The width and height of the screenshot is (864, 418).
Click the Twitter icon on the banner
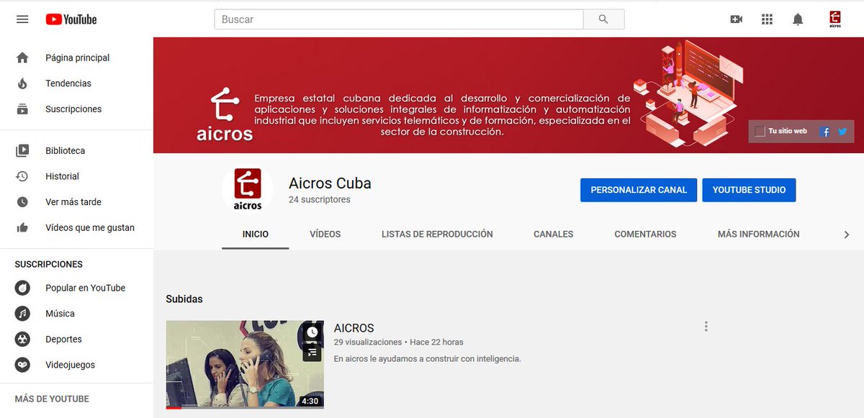842,132
